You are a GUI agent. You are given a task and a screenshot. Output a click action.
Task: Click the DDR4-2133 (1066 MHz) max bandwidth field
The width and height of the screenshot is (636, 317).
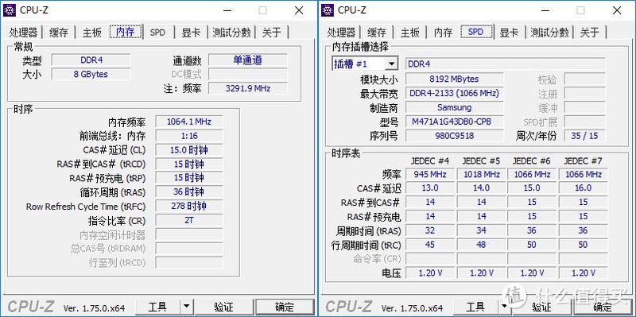click(x=454, y=93)
